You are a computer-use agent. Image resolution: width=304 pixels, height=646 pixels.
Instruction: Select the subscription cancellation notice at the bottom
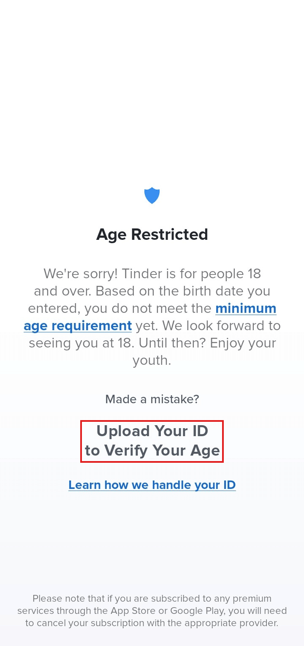(x=152, y=611)
